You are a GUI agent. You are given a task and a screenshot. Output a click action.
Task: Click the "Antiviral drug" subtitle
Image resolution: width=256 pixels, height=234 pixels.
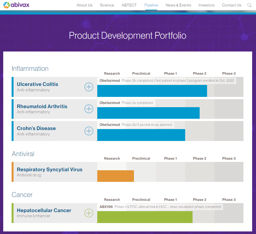point(29,175)
